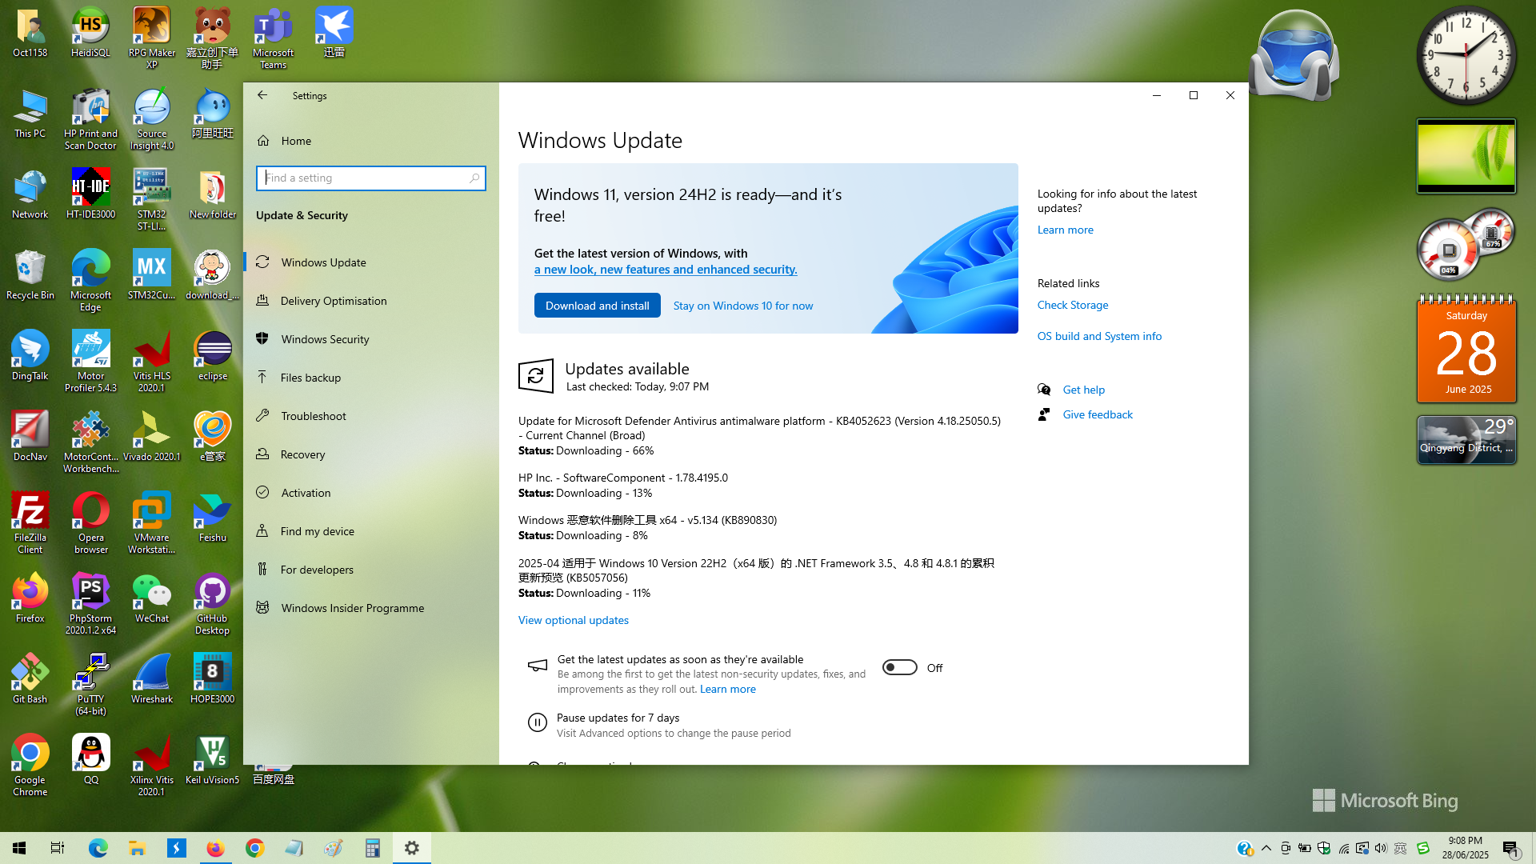Click Download and install for Windows 11
Viewport: 1536px width, 864px height.
point(598,306)
